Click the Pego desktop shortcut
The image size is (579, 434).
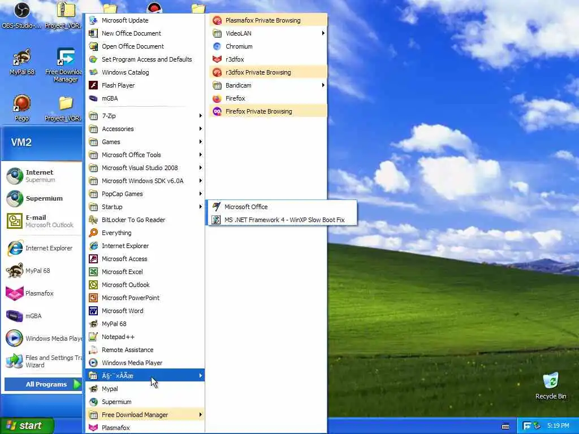[x=21, y=108]
